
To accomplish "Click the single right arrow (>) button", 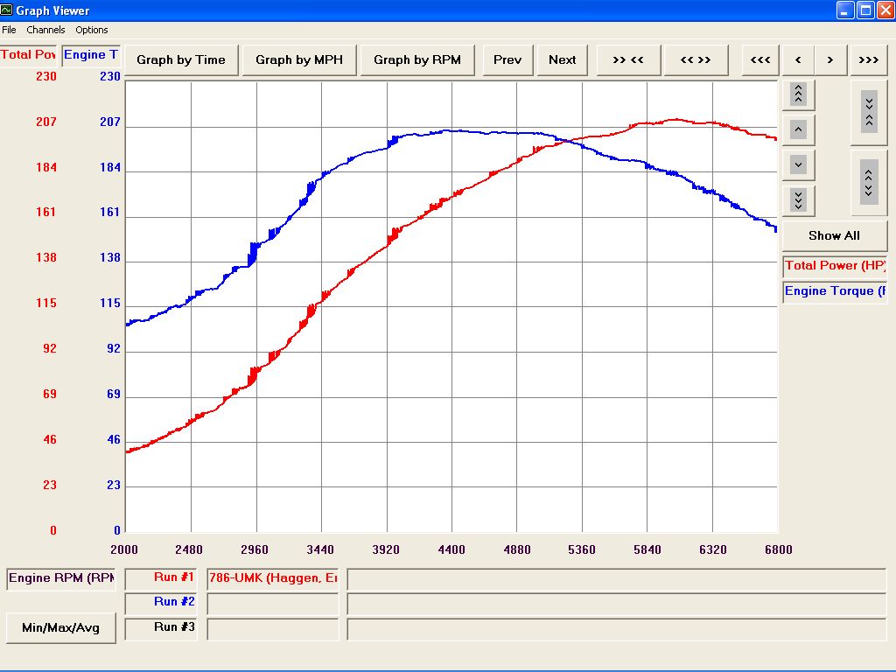I will pos(830,59).
